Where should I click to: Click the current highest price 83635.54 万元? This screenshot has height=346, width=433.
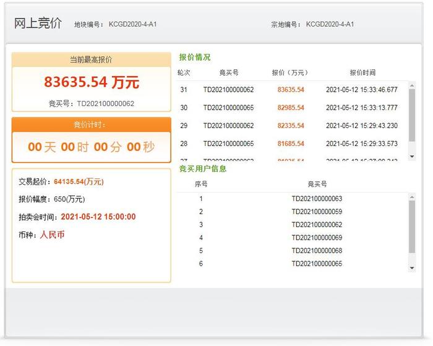point(92,82)
